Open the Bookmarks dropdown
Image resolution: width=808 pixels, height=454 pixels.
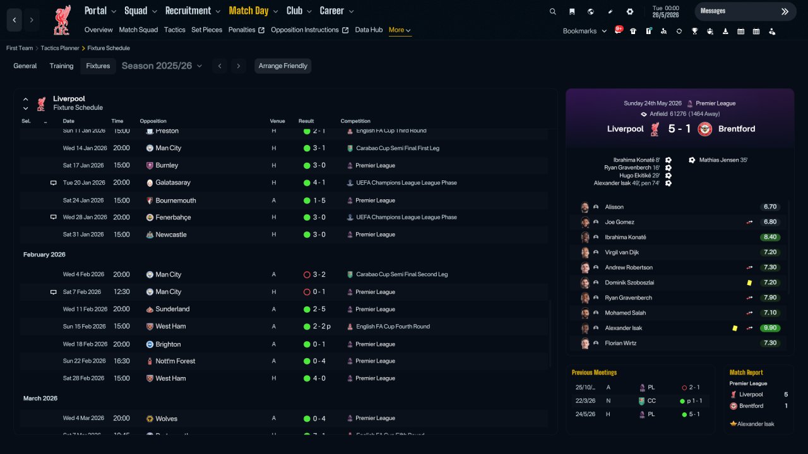(x=585, y=31)
